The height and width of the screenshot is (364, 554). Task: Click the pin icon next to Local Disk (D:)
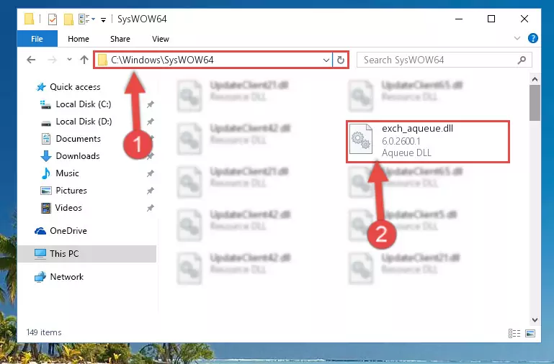coord(150,122)
